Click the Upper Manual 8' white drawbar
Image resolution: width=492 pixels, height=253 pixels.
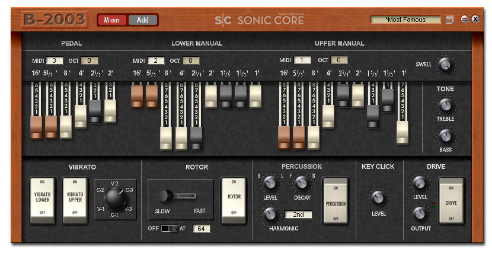point(314,137)
